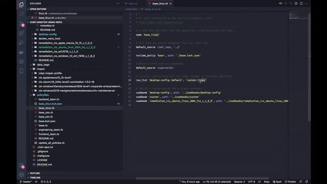Viewport: 327px width, 184px height.
Task: Click the feedback icon in status bar
Action: click(300, 182)
